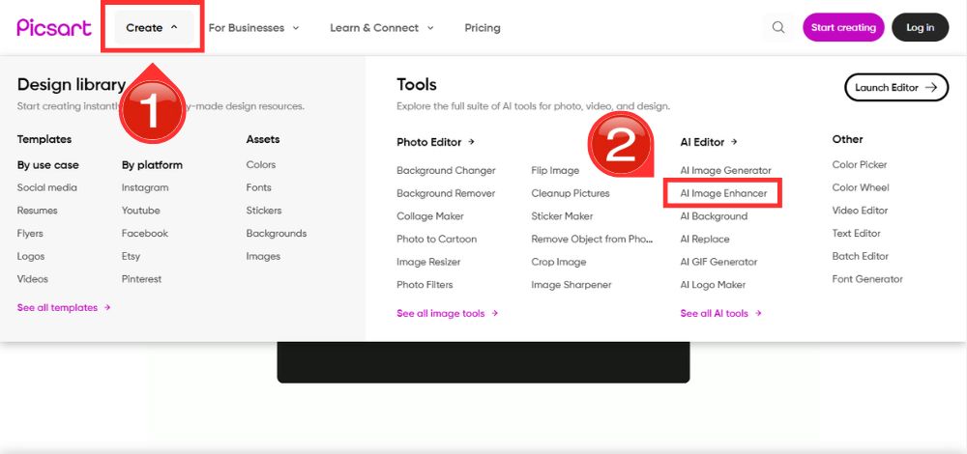Open Photo Editor heading link
The width and height of the screenshot is (967, 454).
click(435, 142)
